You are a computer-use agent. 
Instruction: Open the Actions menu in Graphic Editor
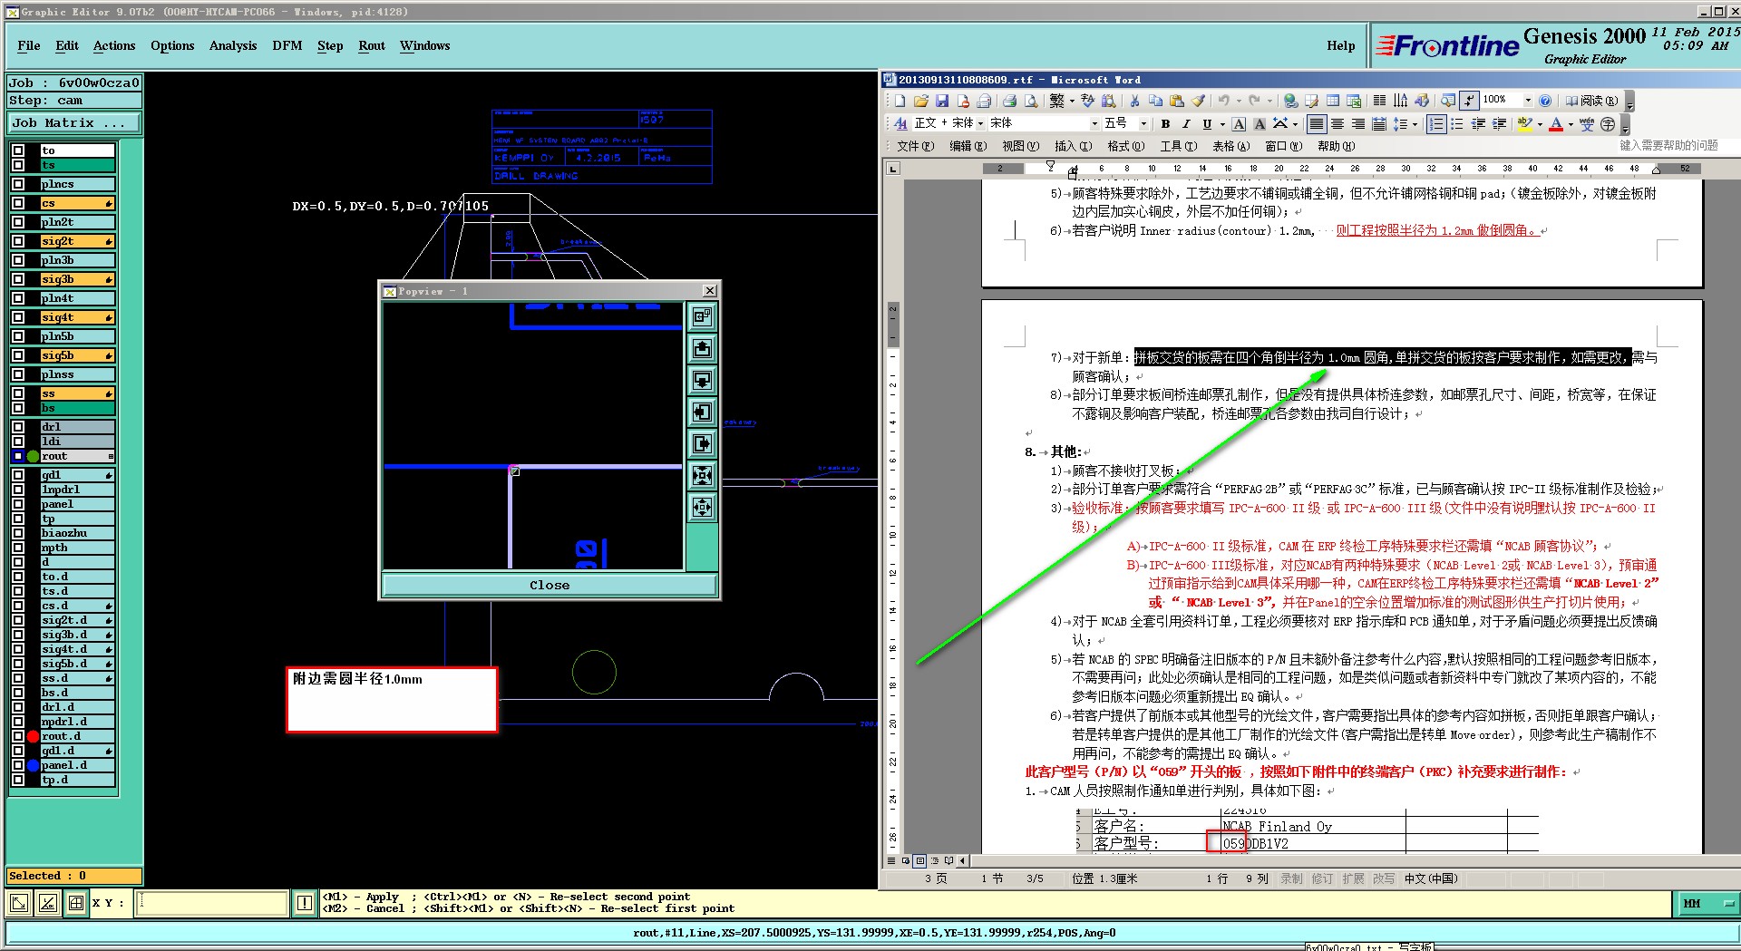pos(114,45)
